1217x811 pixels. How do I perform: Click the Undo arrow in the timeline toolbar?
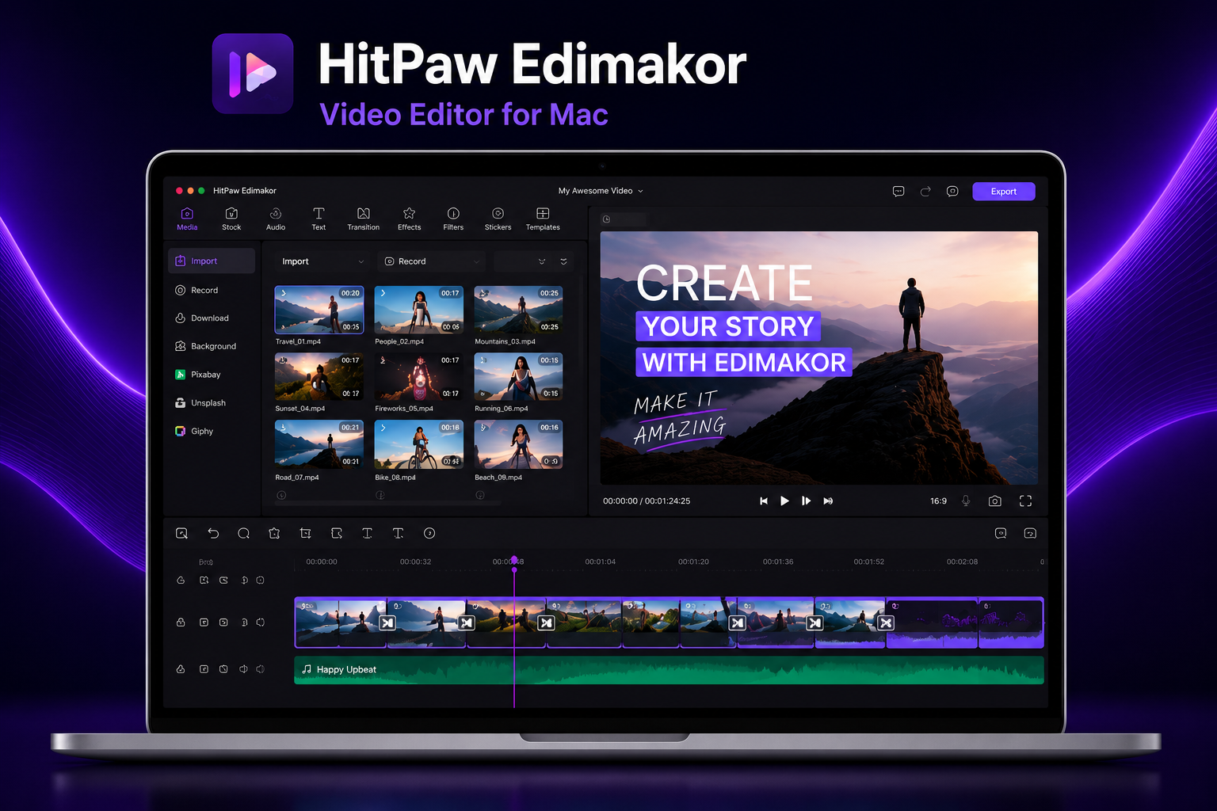click(213, 533)
